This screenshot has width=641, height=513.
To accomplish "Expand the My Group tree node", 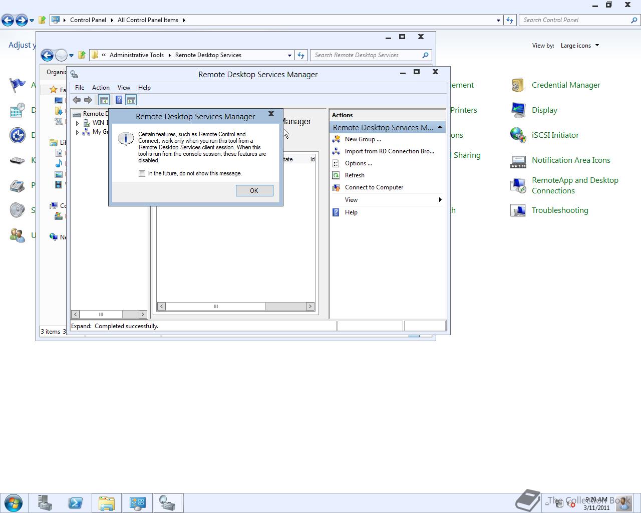I will 77,132.
